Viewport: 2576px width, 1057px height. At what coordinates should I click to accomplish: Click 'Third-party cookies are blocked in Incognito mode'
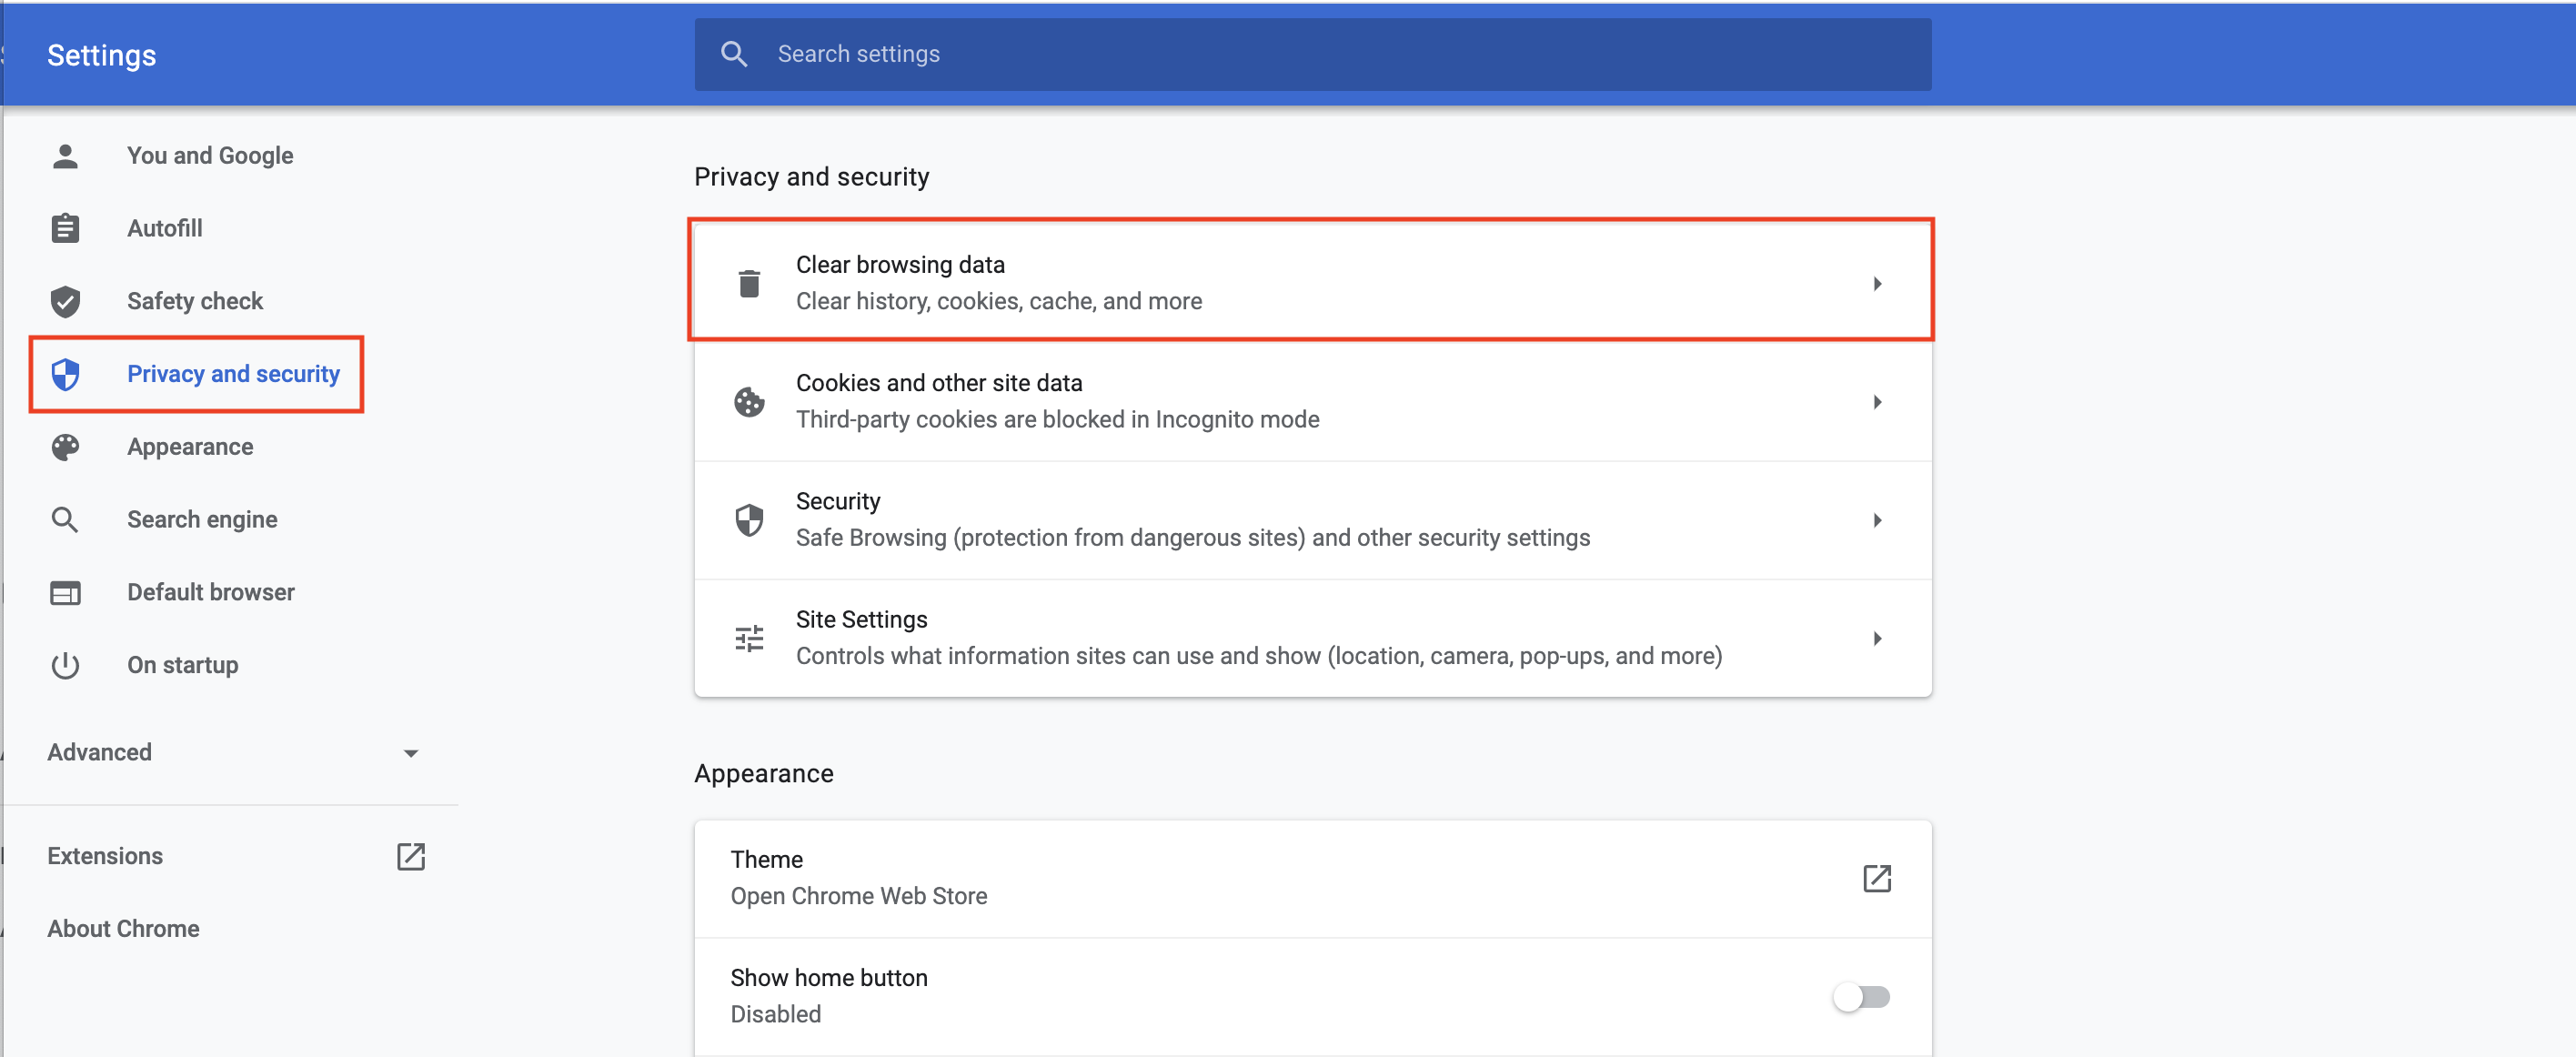coord(1058,419)
